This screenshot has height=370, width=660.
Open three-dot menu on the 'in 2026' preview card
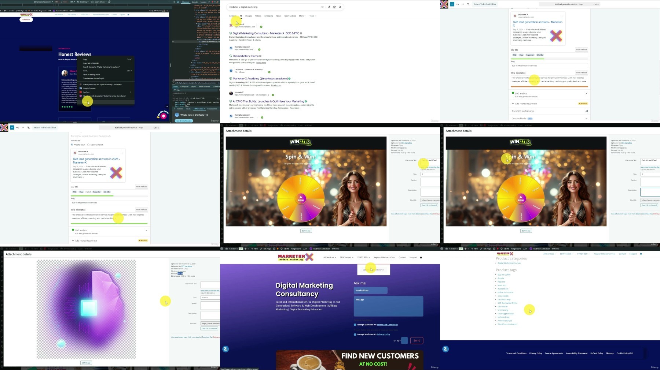click(x=123, y=153)
